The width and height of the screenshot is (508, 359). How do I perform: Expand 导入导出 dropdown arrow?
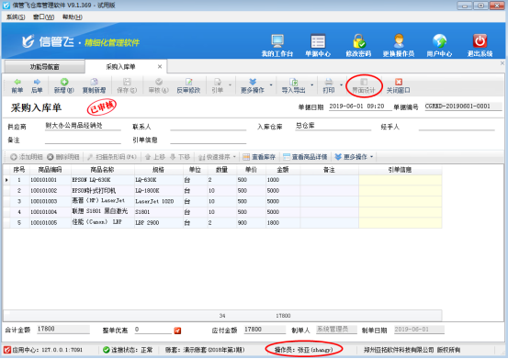pos(312,85)
